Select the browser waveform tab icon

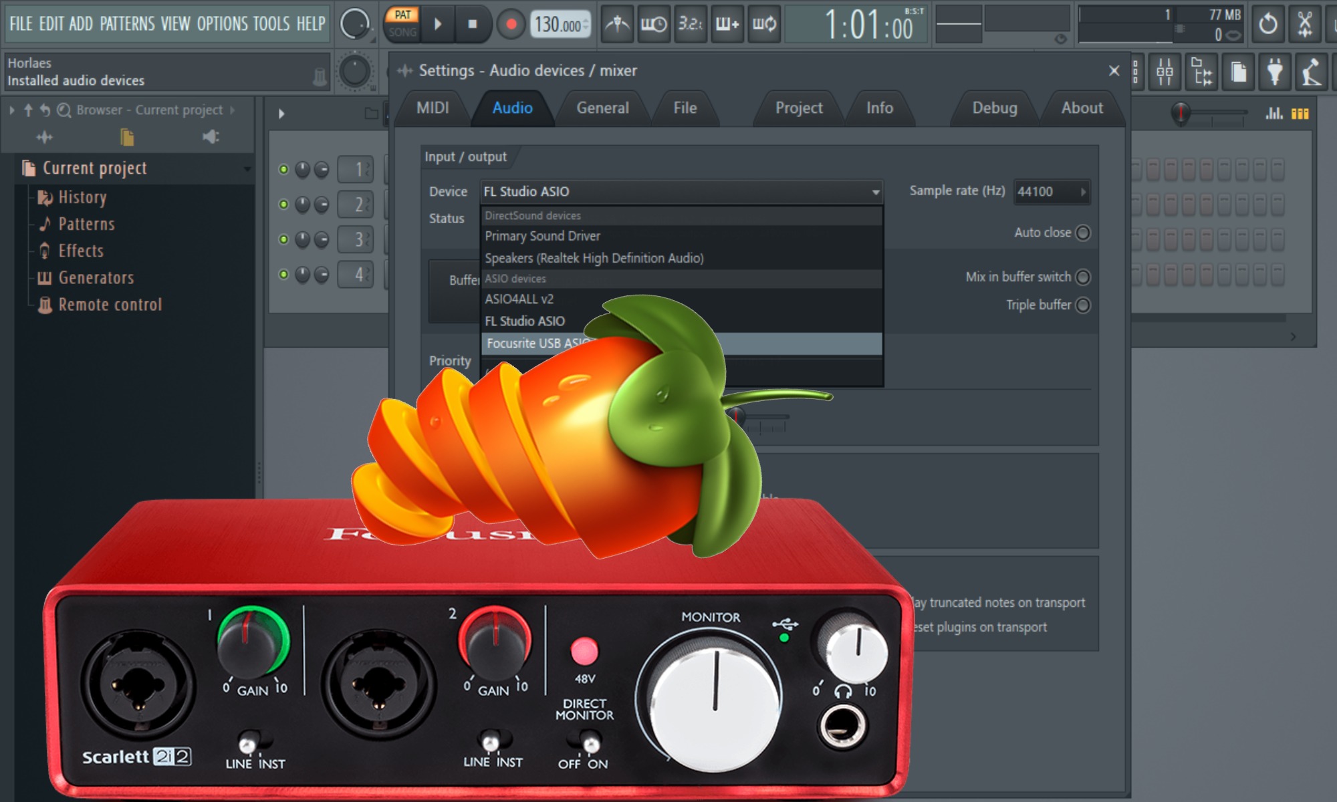click(x=44, y=137)
